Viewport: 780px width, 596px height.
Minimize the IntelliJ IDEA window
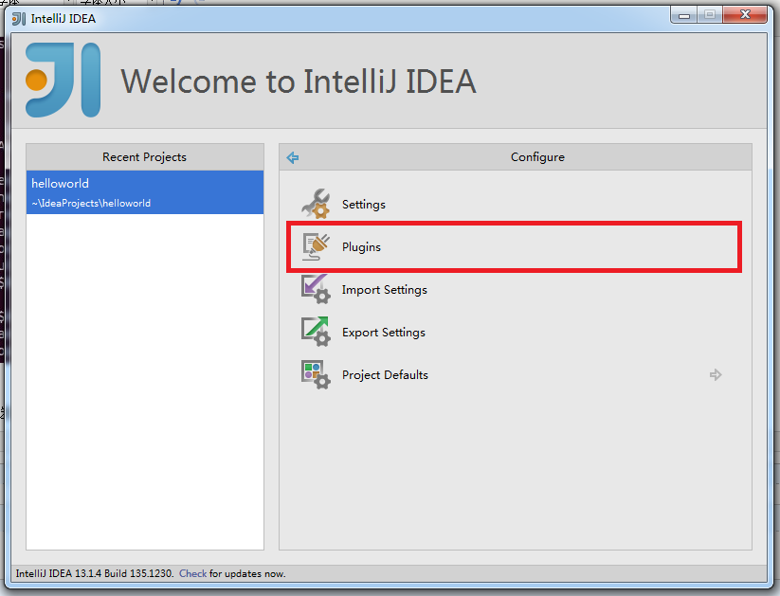pyautogui.click(x=686, y=15)
